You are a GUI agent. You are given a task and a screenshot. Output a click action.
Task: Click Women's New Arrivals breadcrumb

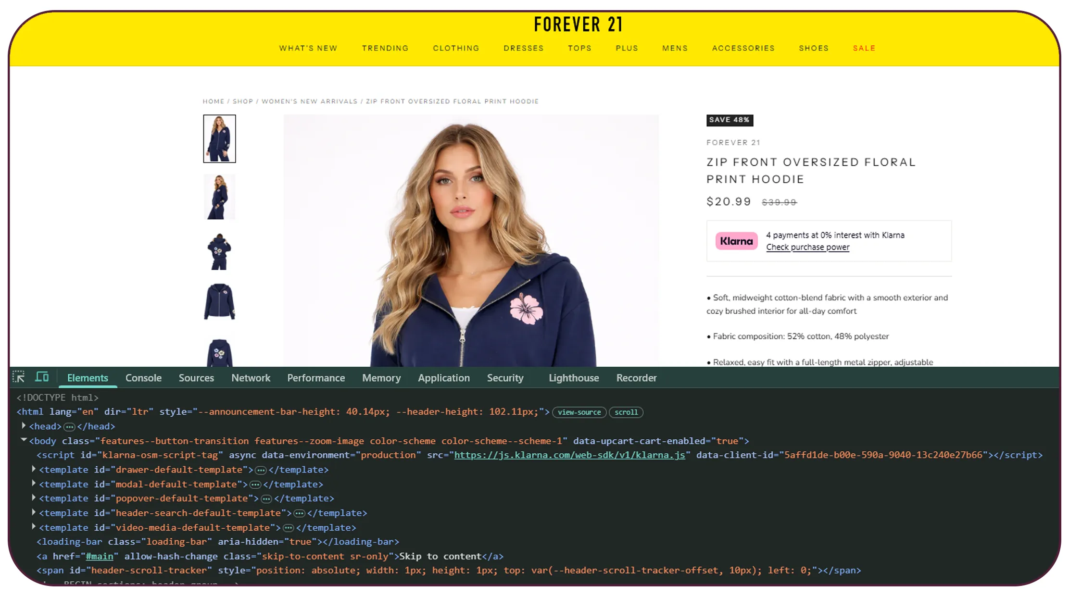[310, 101]
